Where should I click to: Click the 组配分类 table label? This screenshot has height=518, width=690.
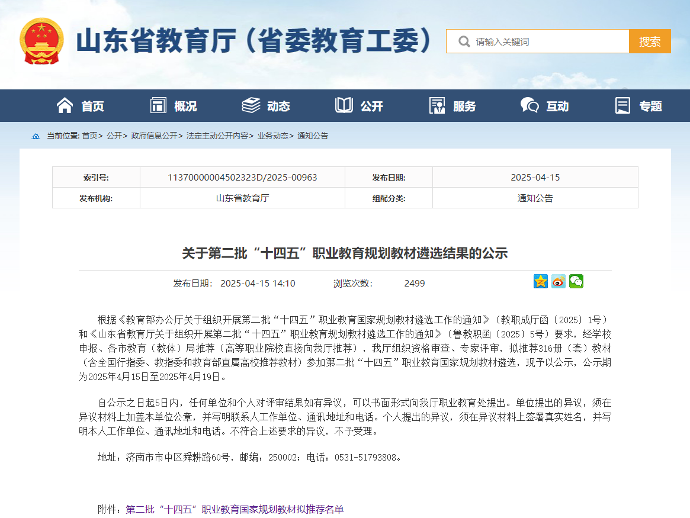(x=389, y=198)
